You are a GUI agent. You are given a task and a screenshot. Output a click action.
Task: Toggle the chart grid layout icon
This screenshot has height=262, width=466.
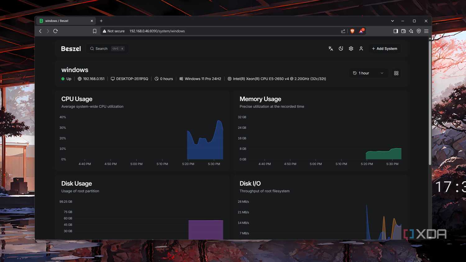(396, 73)
